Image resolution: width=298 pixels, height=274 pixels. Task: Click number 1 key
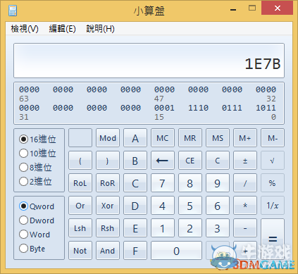tap(163, 228)
